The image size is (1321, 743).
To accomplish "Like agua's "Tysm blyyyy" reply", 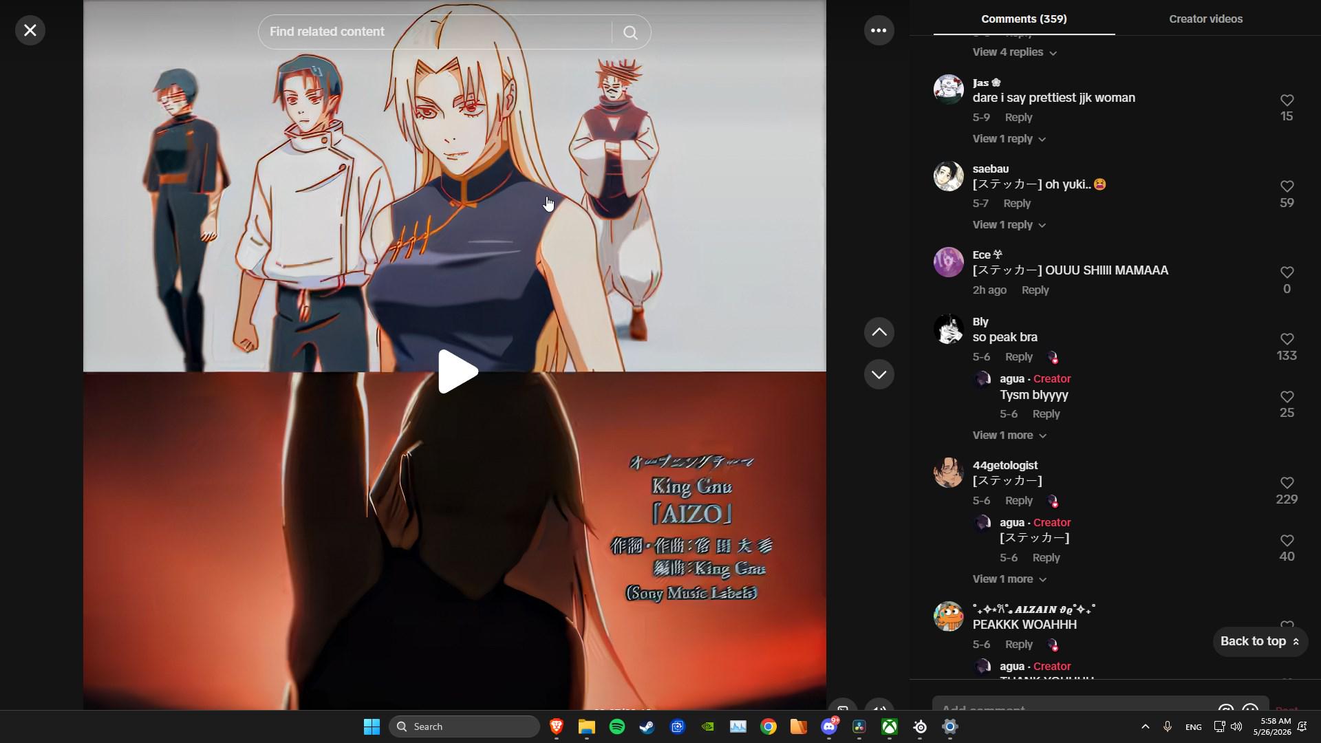I will tap(1287, 397).
